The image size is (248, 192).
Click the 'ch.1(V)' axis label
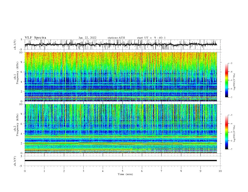click(x=15, y=45)
